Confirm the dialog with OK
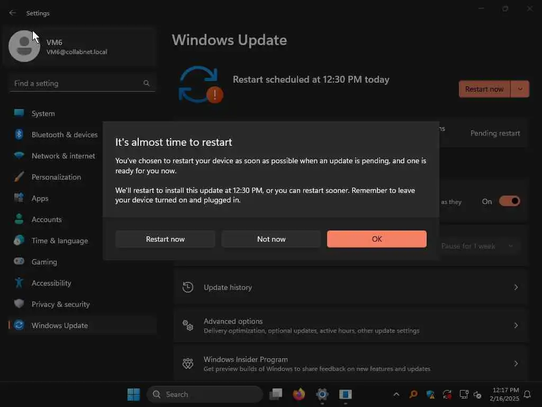542x407 pixels. pos(377,239)
